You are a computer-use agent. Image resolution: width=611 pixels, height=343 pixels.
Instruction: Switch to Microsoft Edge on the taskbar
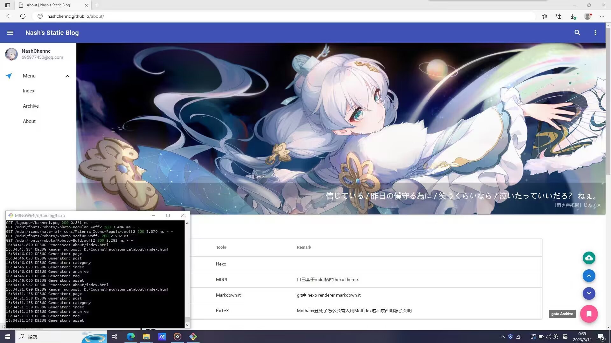[x=130, y=337]
